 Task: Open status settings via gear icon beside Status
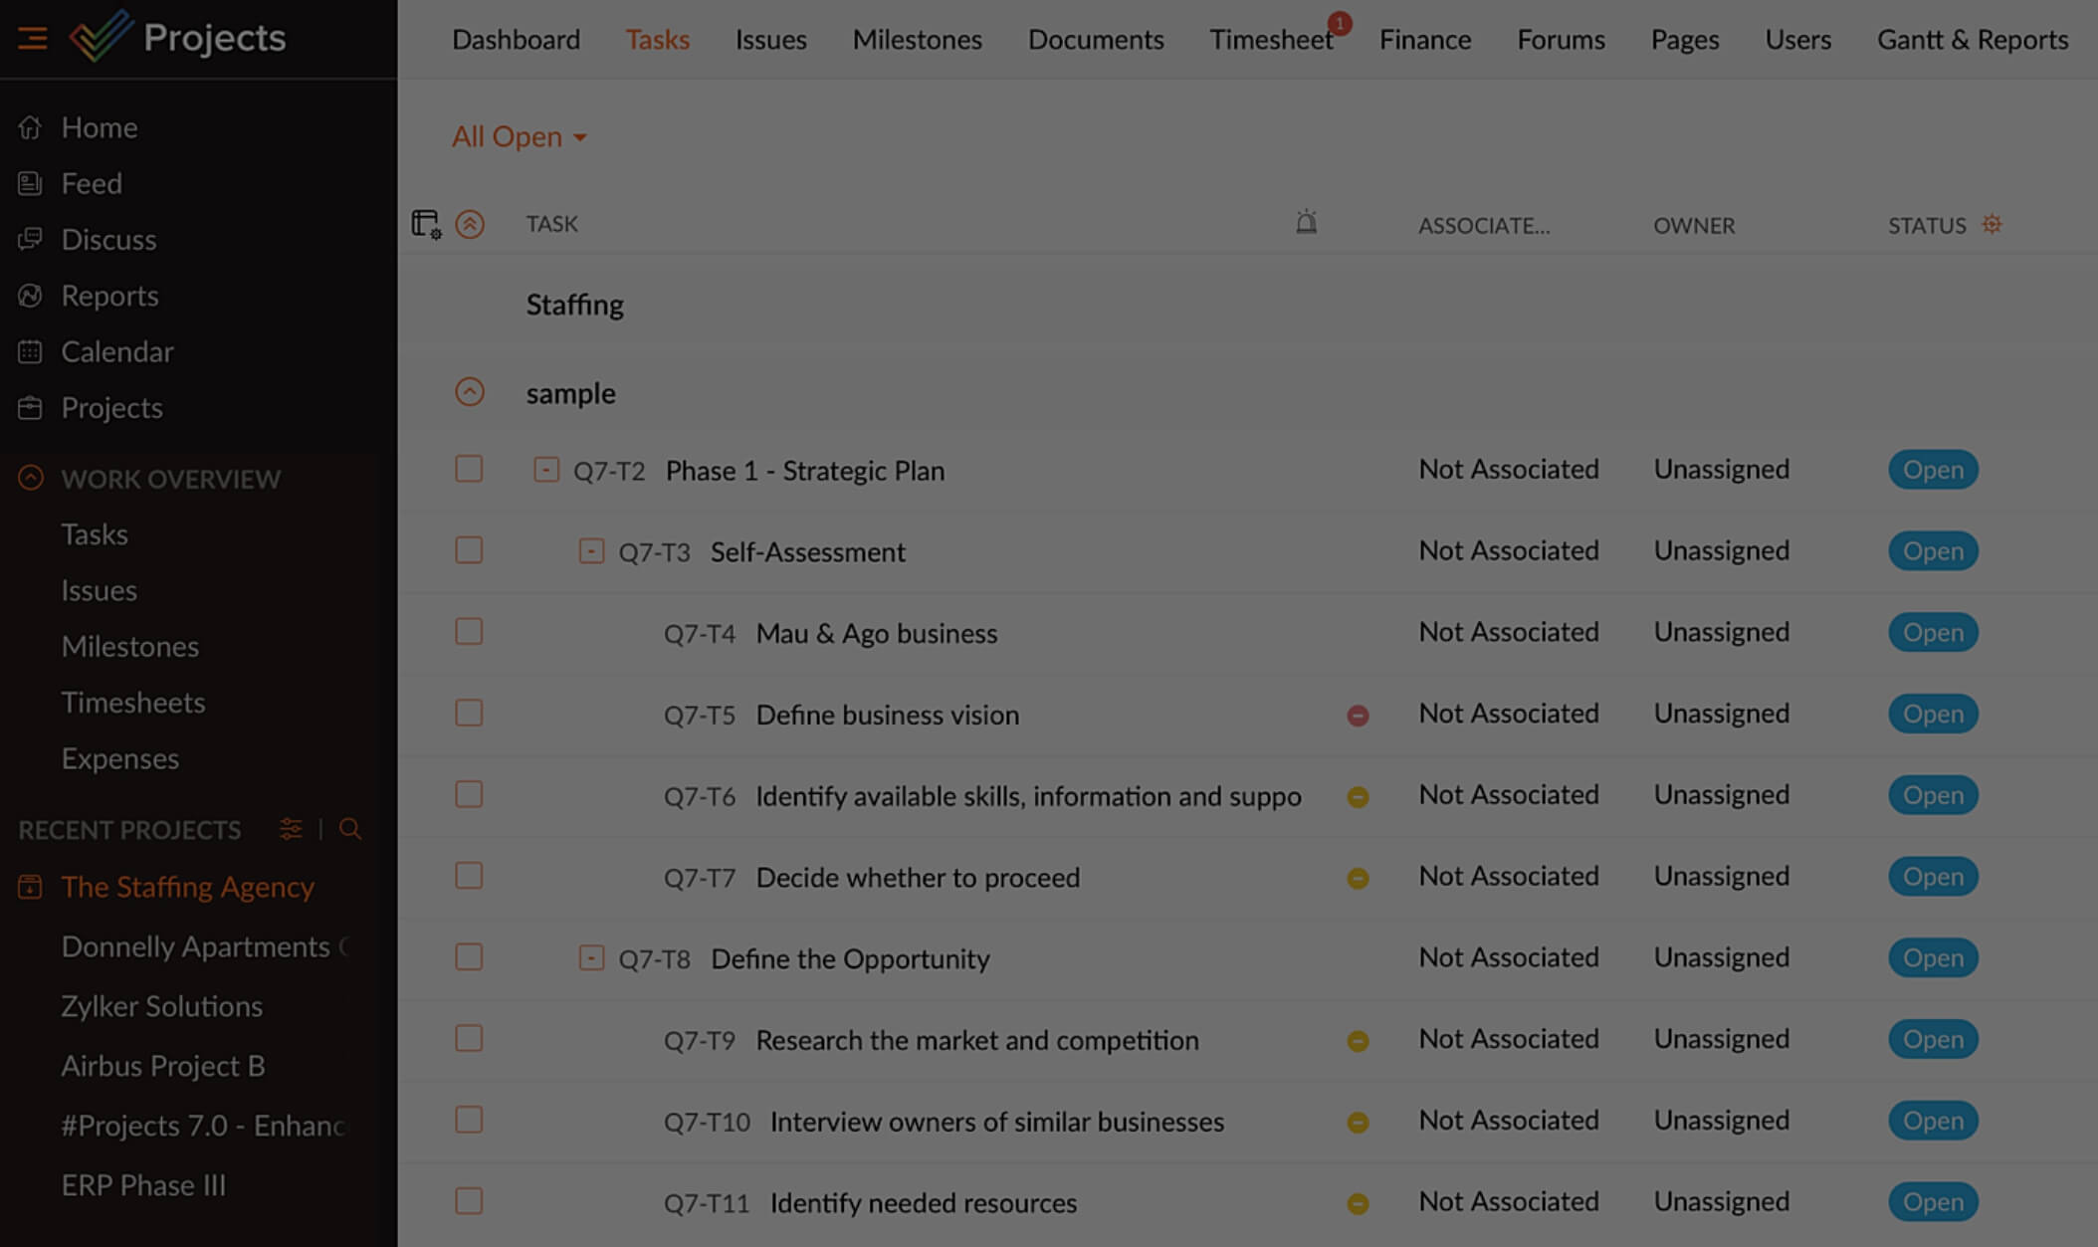(x=1992, y=225)
